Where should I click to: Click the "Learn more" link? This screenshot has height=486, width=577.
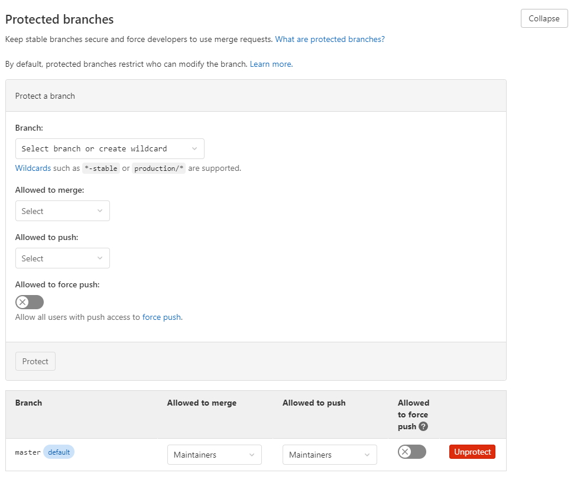[270, 64]
